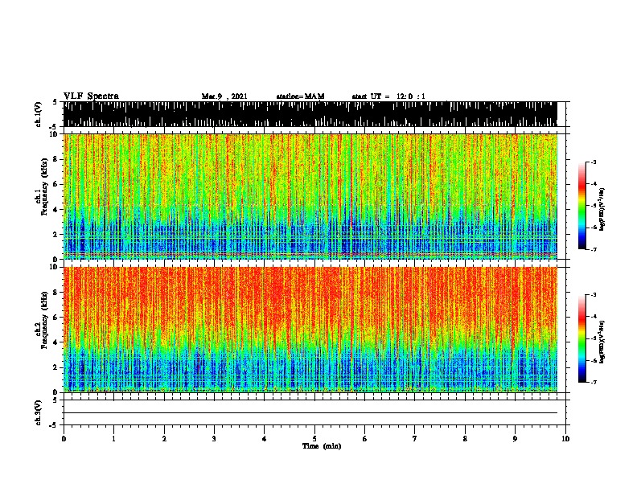Click time axis tick label "1"

click(x=113, y=439)
